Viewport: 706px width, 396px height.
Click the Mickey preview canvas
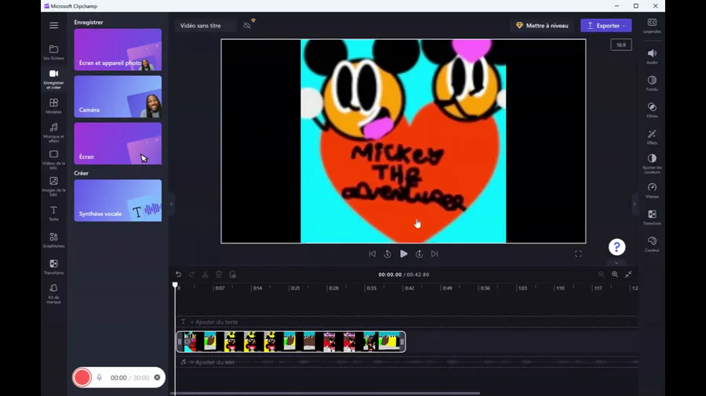[x=403, y=141]
